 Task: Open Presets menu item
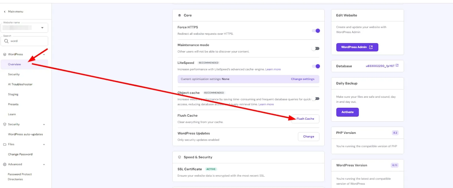point(13,104)
